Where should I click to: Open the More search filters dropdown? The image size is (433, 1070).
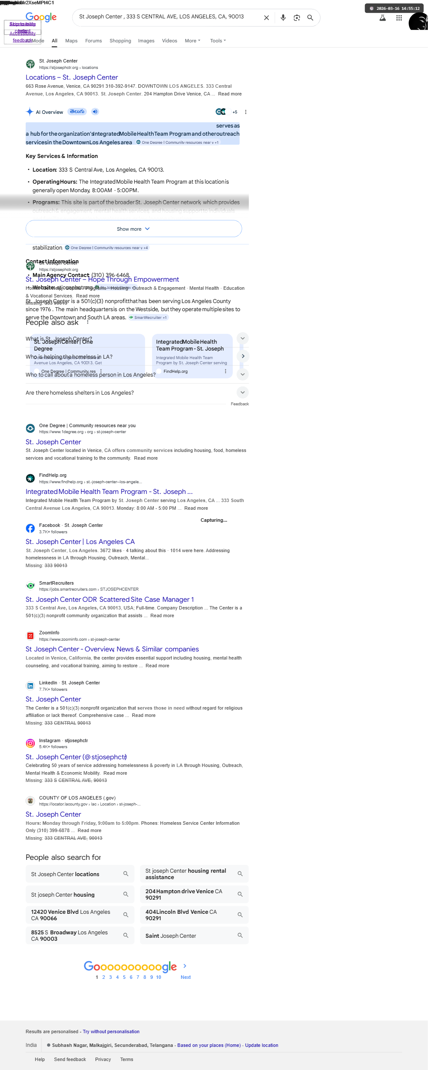[192, 41]
